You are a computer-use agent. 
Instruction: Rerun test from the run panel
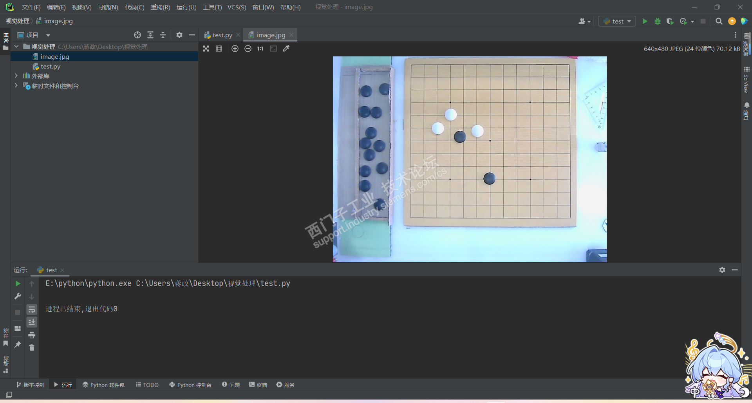[18, 284]
